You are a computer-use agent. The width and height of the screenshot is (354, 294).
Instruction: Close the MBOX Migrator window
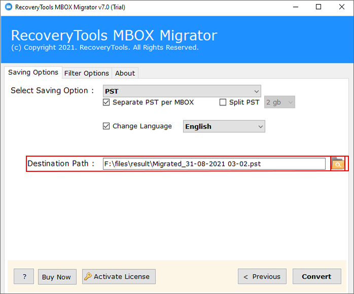click(342, 7)
